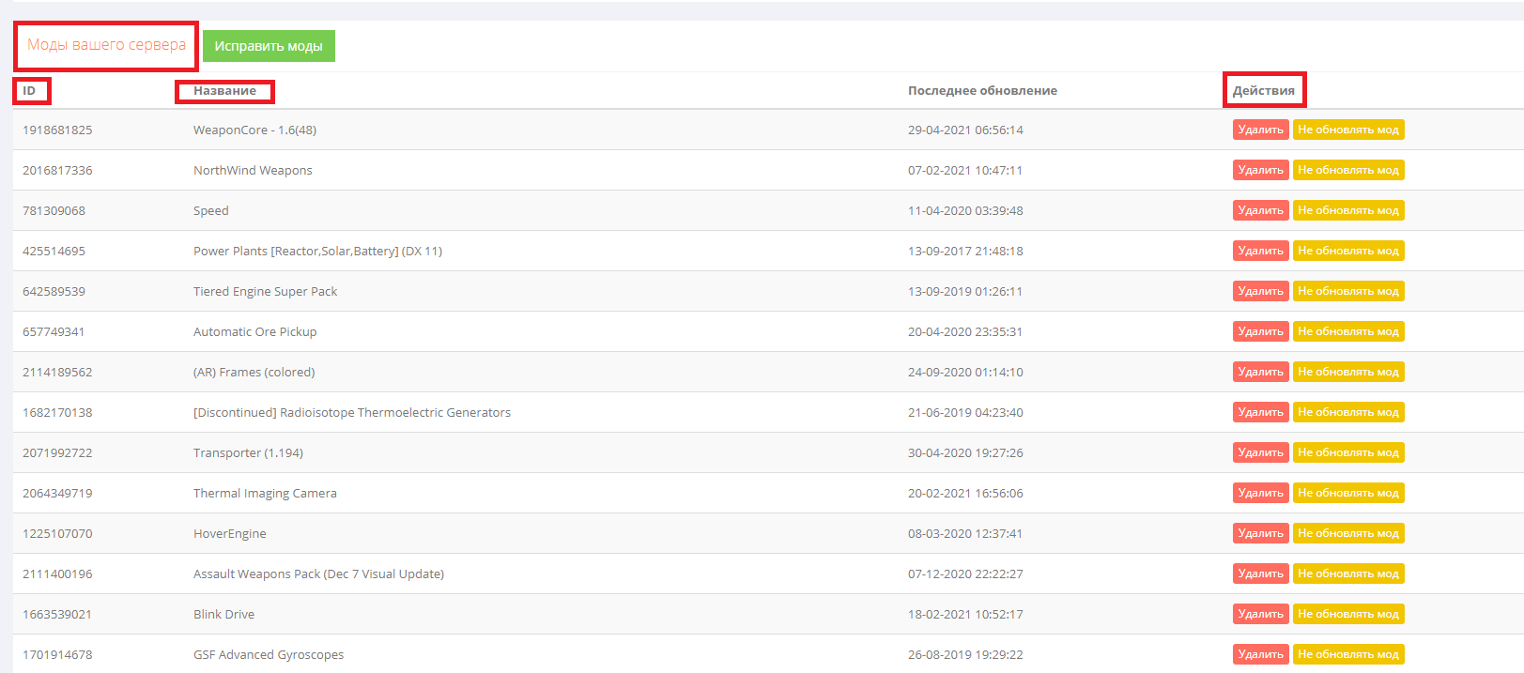Select mod ID 1918681825
The image size is (1524, 673).
tap(57, 130)
